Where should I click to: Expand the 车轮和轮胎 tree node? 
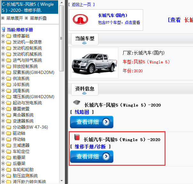point(3,170)
